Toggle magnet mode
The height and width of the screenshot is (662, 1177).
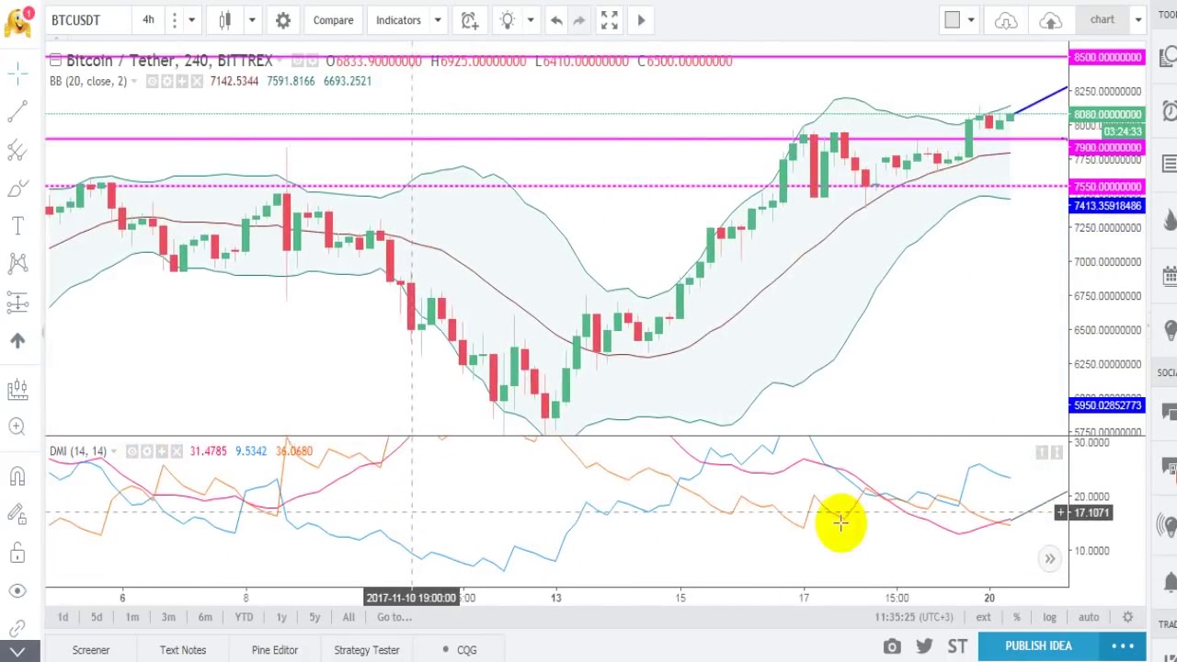[x=17, y=476]
